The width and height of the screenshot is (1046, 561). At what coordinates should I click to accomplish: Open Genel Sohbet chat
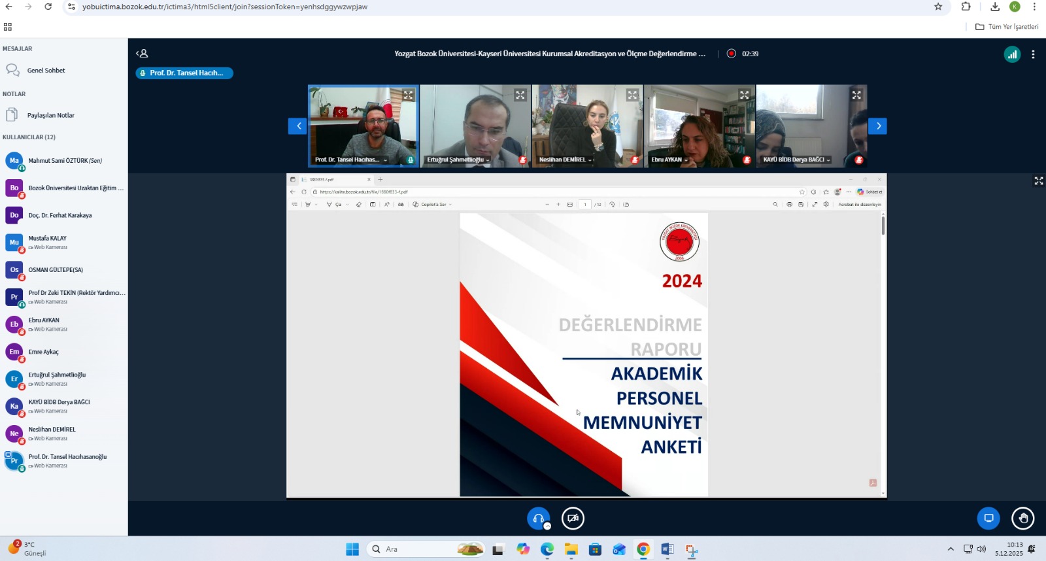point(46,71)
